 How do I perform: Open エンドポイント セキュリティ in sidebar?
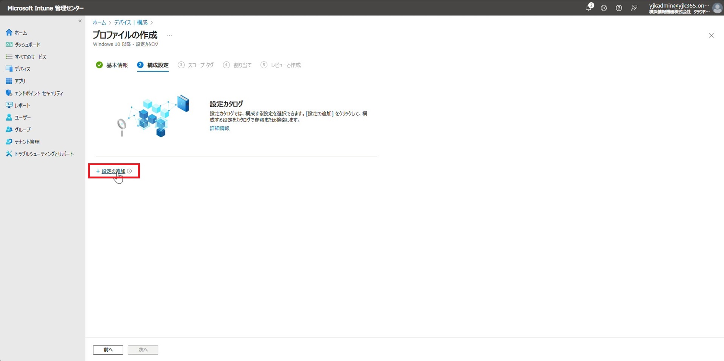(x=38, y=93)
